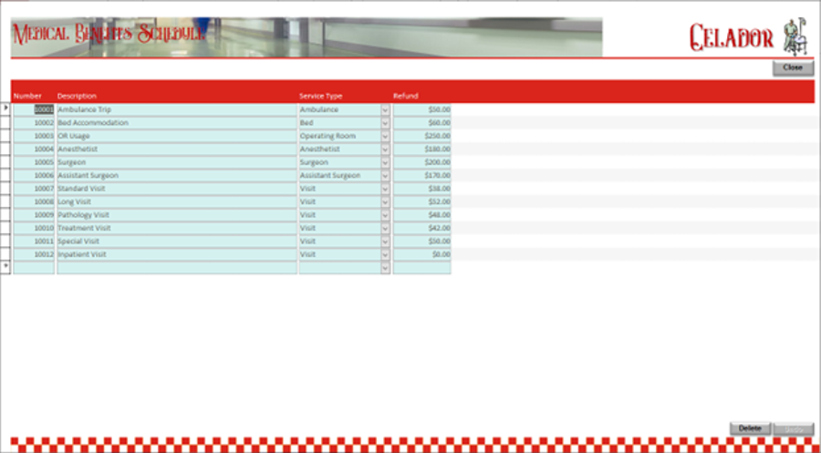This screenshot has width=821, height=453.
Task: Click the Refund column header
Action: click(406, 97)
